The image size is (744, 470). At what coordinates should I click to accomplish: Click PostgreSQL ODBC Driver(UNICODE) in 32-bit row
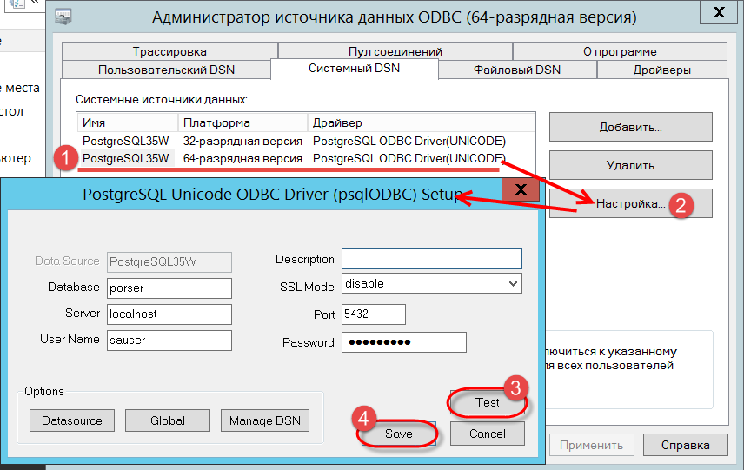coord(409,141)
